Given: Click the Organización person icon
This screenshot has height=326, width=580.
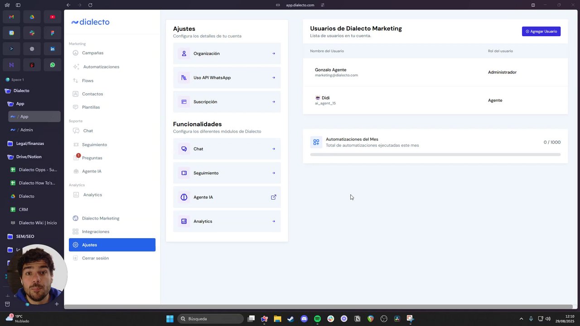Looking at the screenshot, I should click(x=184, y=53).
